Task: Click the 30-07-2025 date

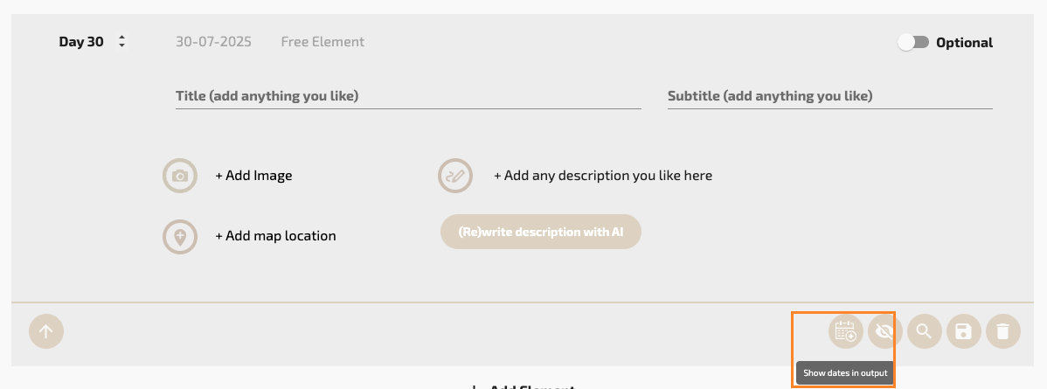Action: click(213, 42)
